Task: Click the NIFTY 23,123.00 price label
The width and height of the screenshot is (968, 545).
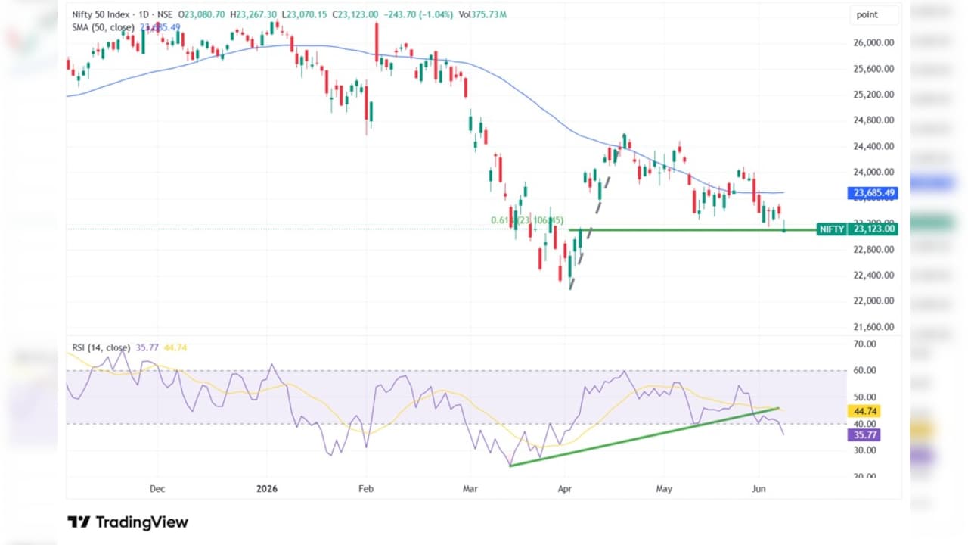Action: click(x=858, y=229)
